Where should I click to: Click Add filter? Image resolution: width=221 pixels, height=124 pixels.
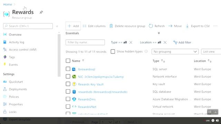click(182, 42)
